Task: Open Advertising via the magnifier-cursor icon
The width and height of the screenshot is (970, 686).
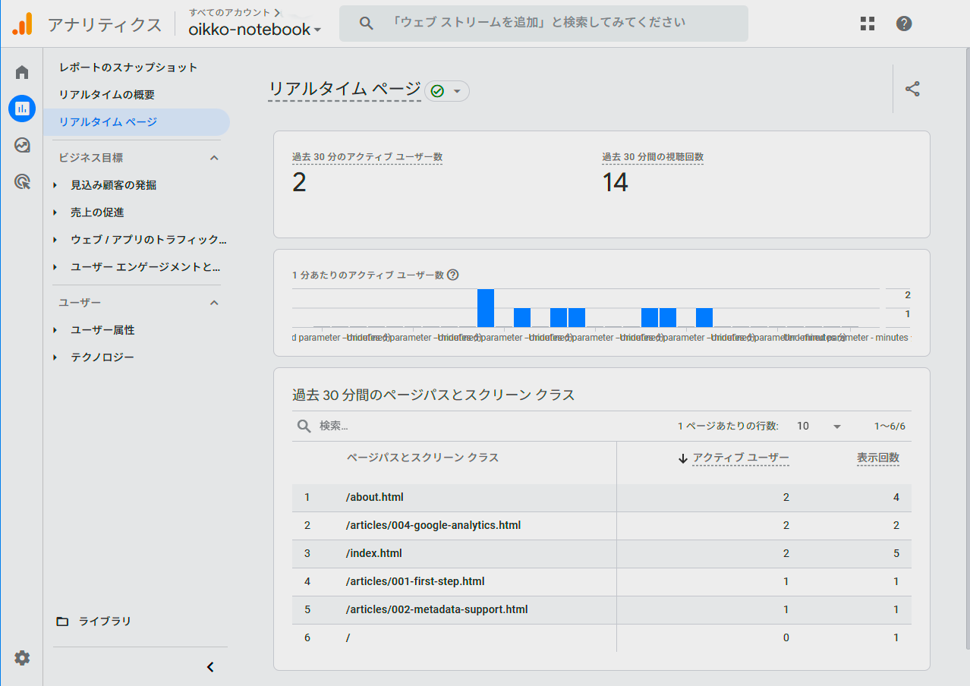Action: tap(21, 182)
